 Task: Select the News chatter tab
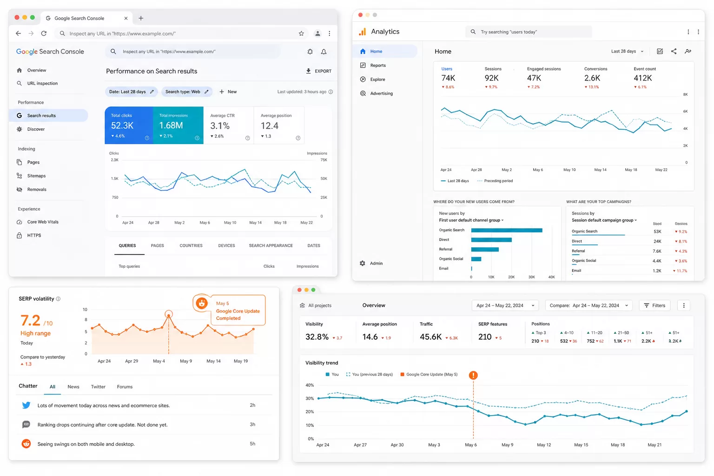tap(73, 387)
